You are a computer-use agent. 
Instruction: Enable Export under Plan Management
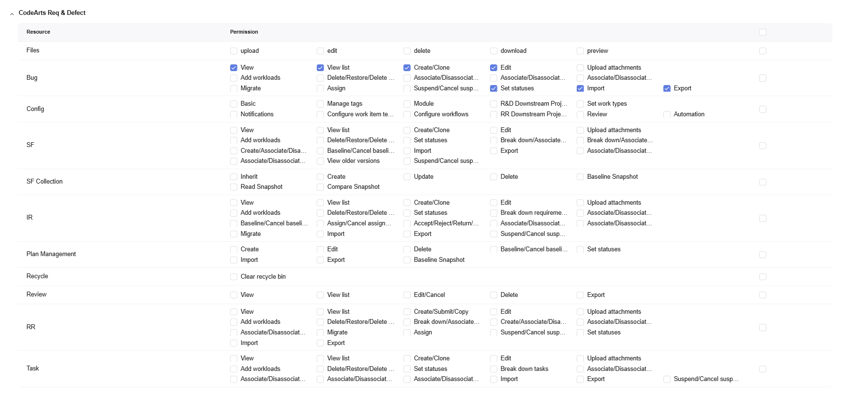pos(320,260)
